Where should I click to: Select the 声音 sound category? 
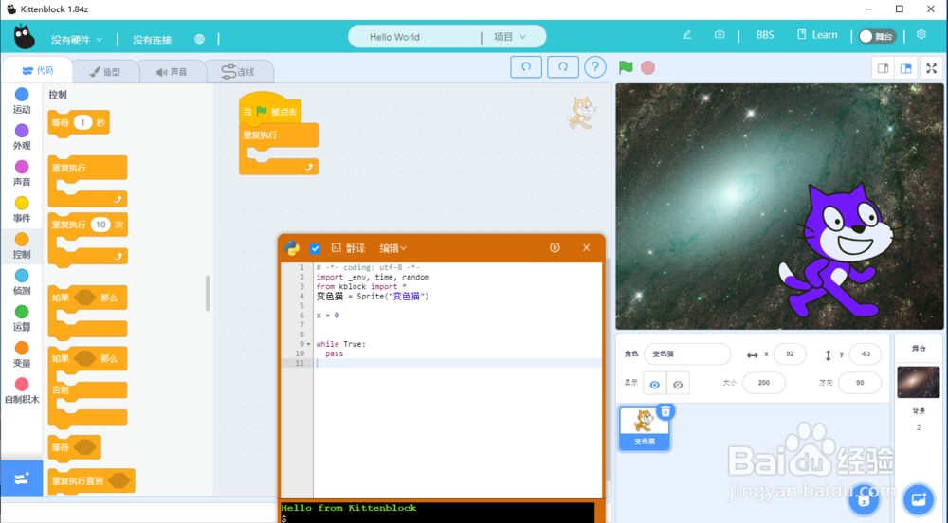coord(22,173)
